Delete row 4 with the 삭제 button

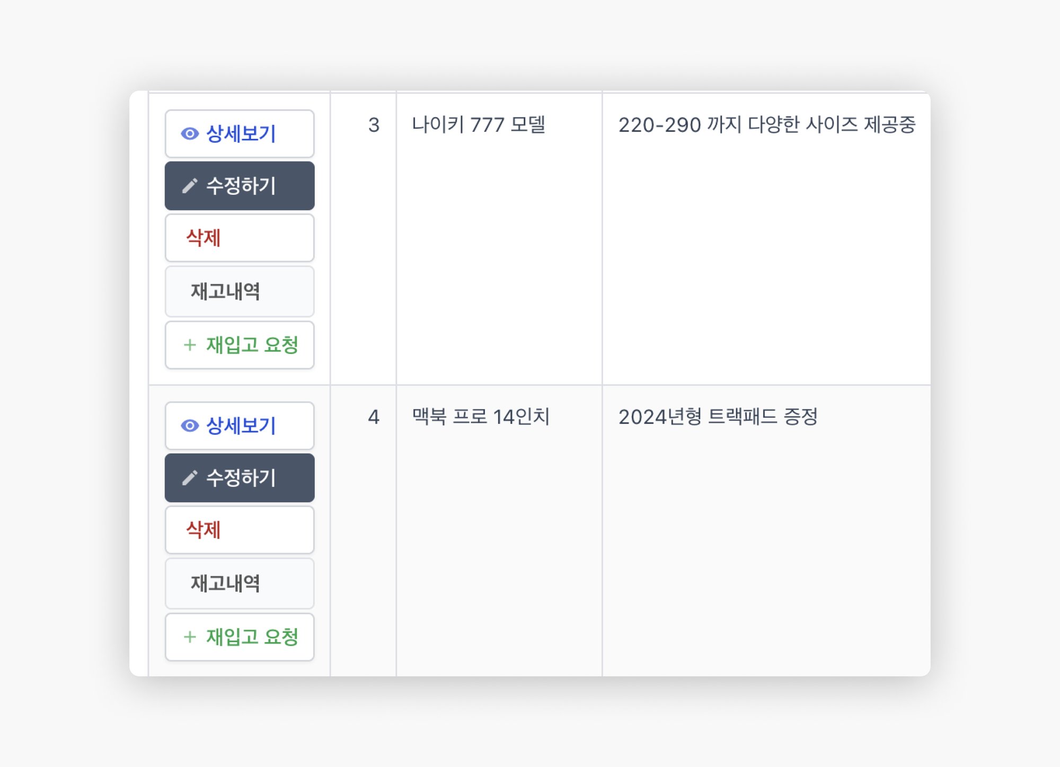click(x=240, y=530)
